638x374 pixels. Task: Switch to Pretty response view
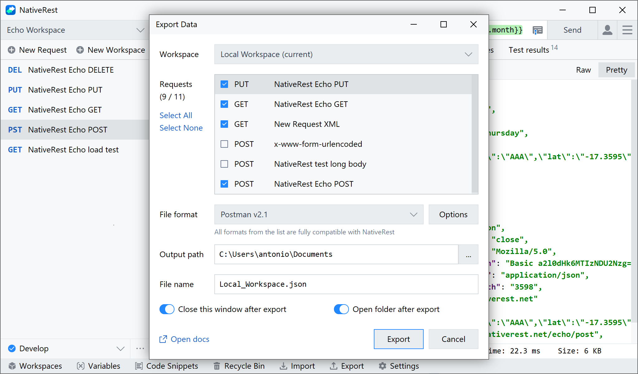point(617,70)
